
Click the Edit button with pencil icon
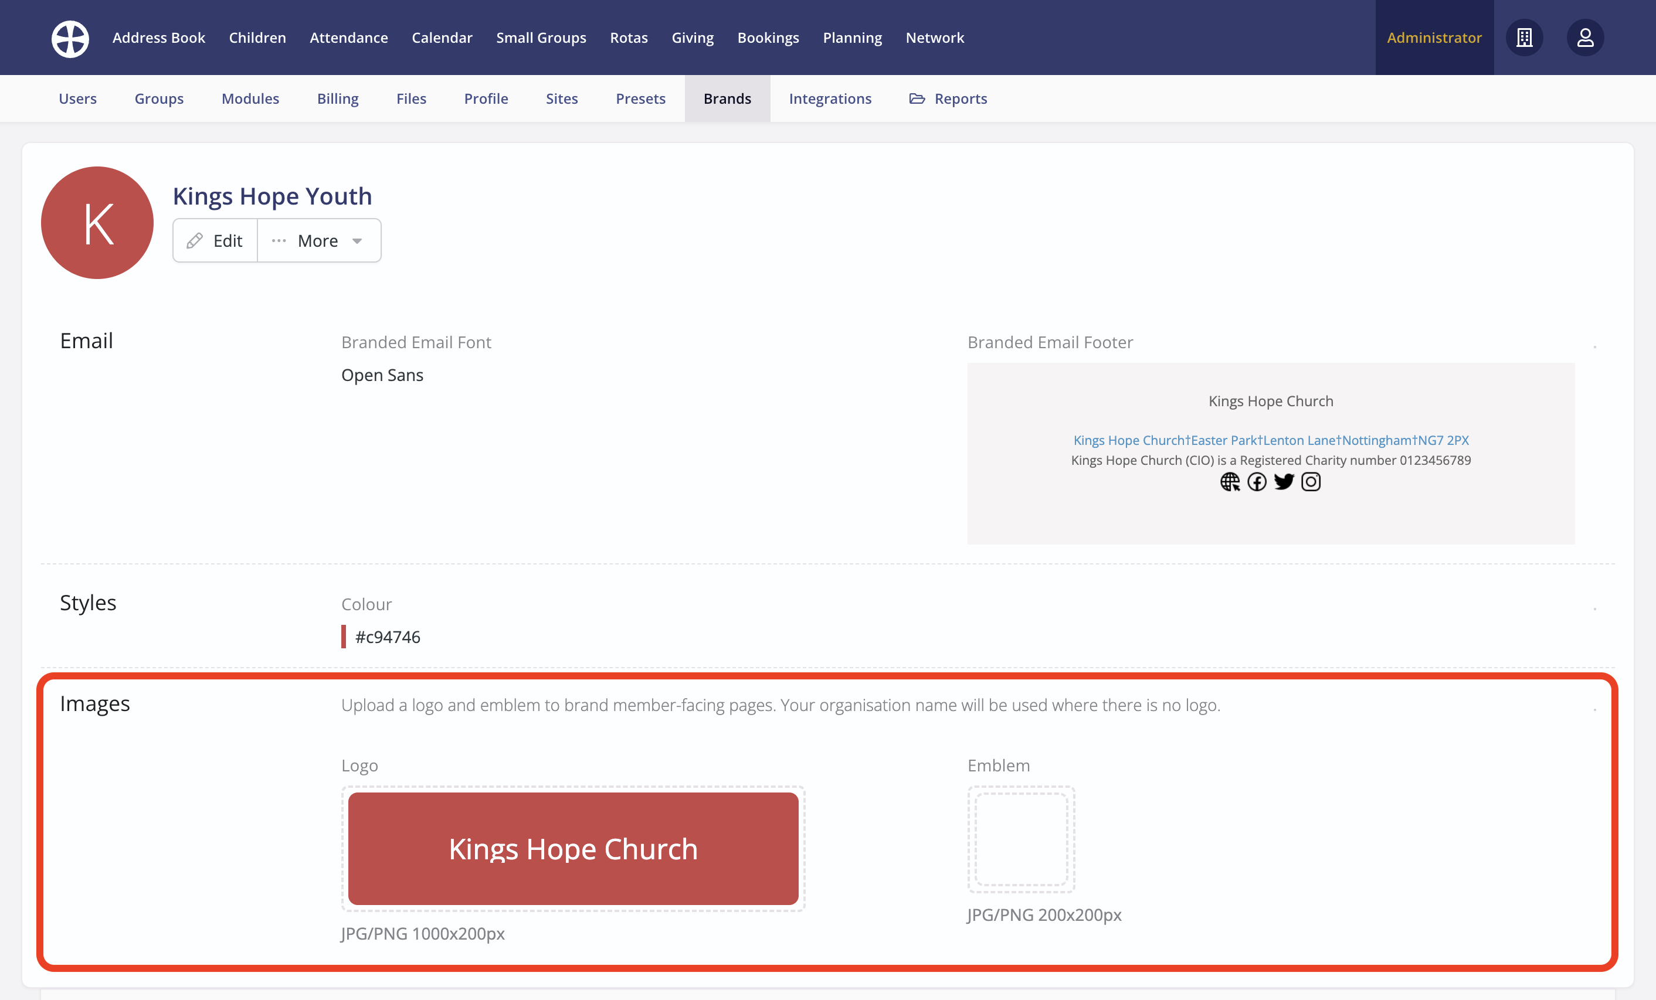(215, 240)
